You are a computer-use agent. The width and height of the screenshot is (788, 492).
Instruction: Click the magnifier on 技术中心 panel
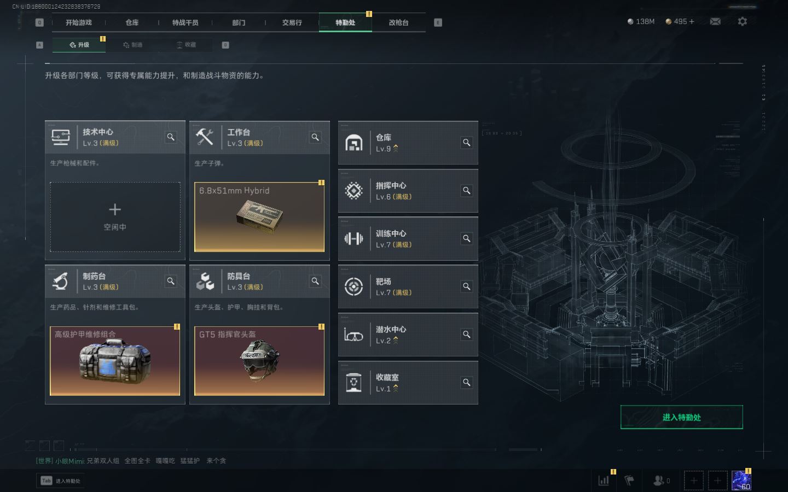(x=171, y=137)
